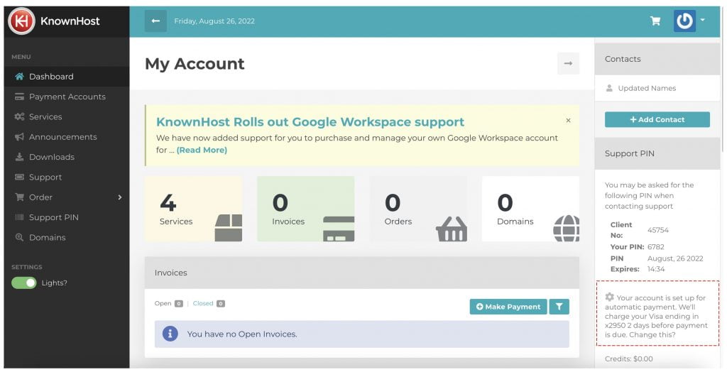
Task: Open Domains in the sidebar
Action: [67, 237]
